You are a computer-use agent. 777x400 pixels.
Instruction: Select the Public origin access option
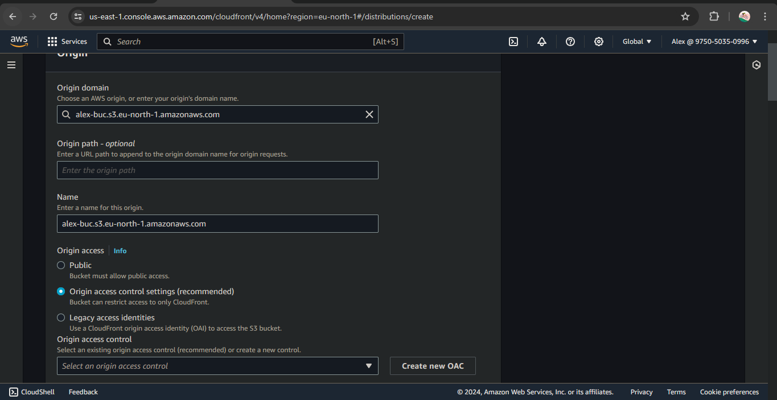61,265
